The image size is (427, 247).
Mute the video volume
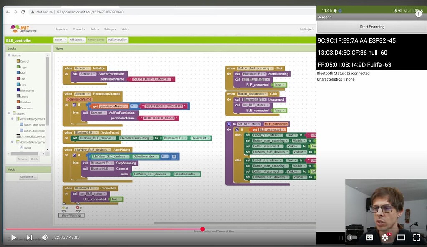(x=44, y=237)
